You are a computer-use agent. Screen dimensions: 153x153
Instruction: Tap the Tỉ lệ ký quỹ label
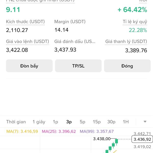(135, 22)
